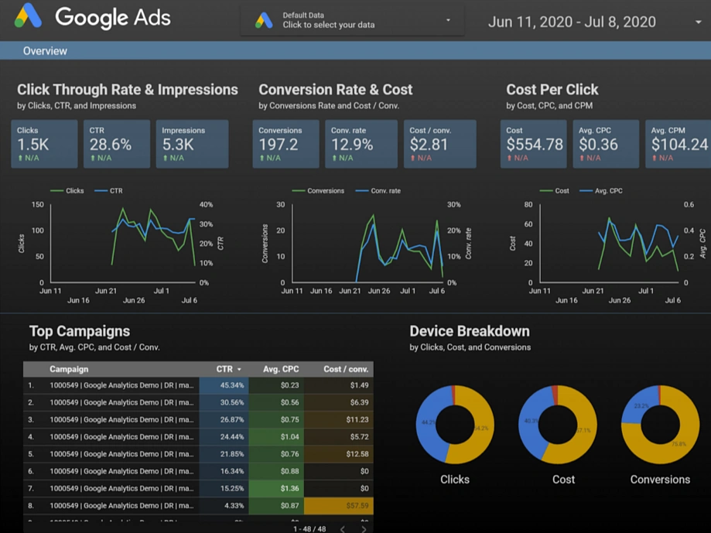Select the Cost / conv. $2.81 scorecard
Image resolution: width=711 pixels, height=533 pixels.
click(440, 144)
